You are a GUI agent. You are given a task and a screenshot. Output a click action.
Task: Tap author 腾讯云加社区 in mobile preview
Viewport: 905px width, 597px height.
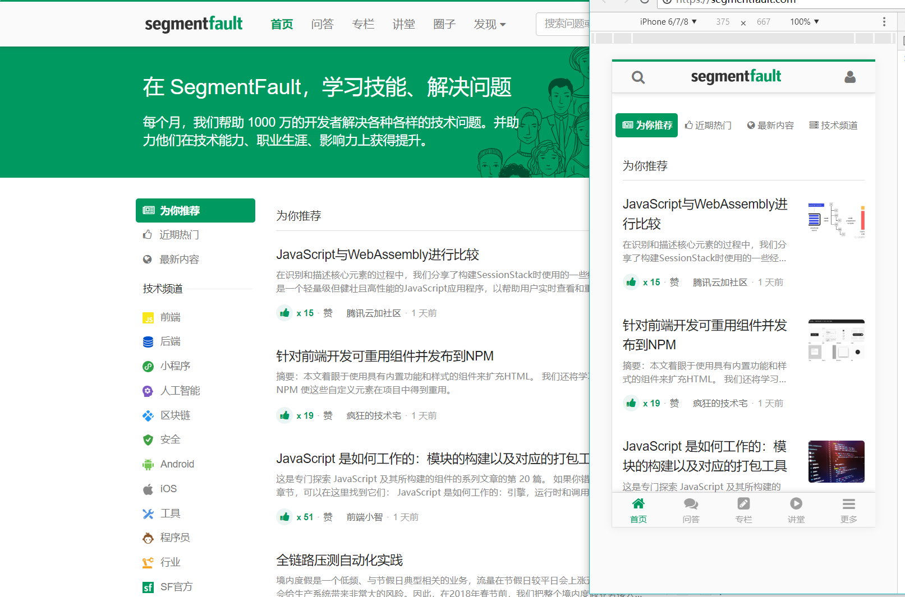pyautogui.click(x=720, y=282)
